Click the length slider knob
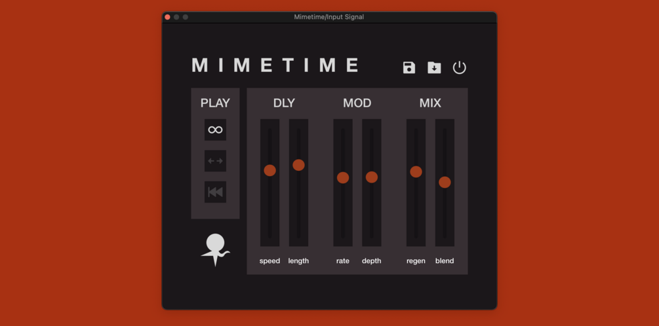Screen dimensions: 659x326 [x=298, y=165]
